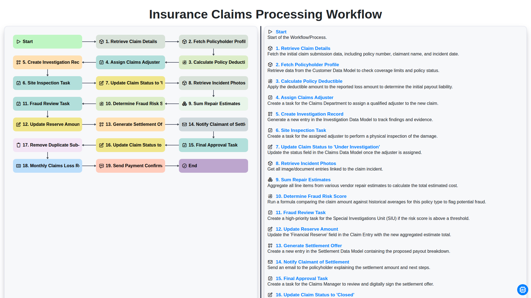Click the formula icon beside 10. Determine Fraud Risk Score in list
This screenshot has width=531, height=298.
(270, 196)
